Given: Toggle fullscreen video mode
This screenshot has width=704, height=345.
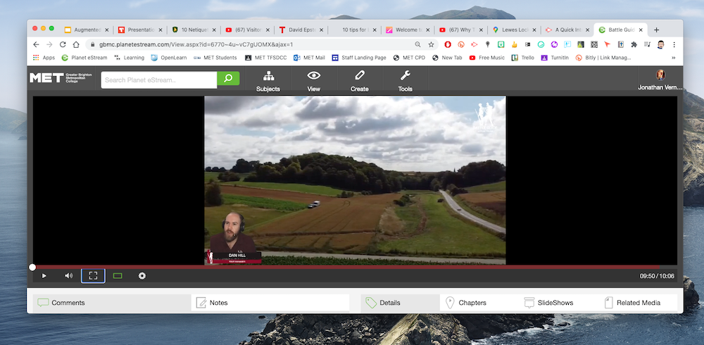Looking at the screenshot, I should [x=93, y=276].
